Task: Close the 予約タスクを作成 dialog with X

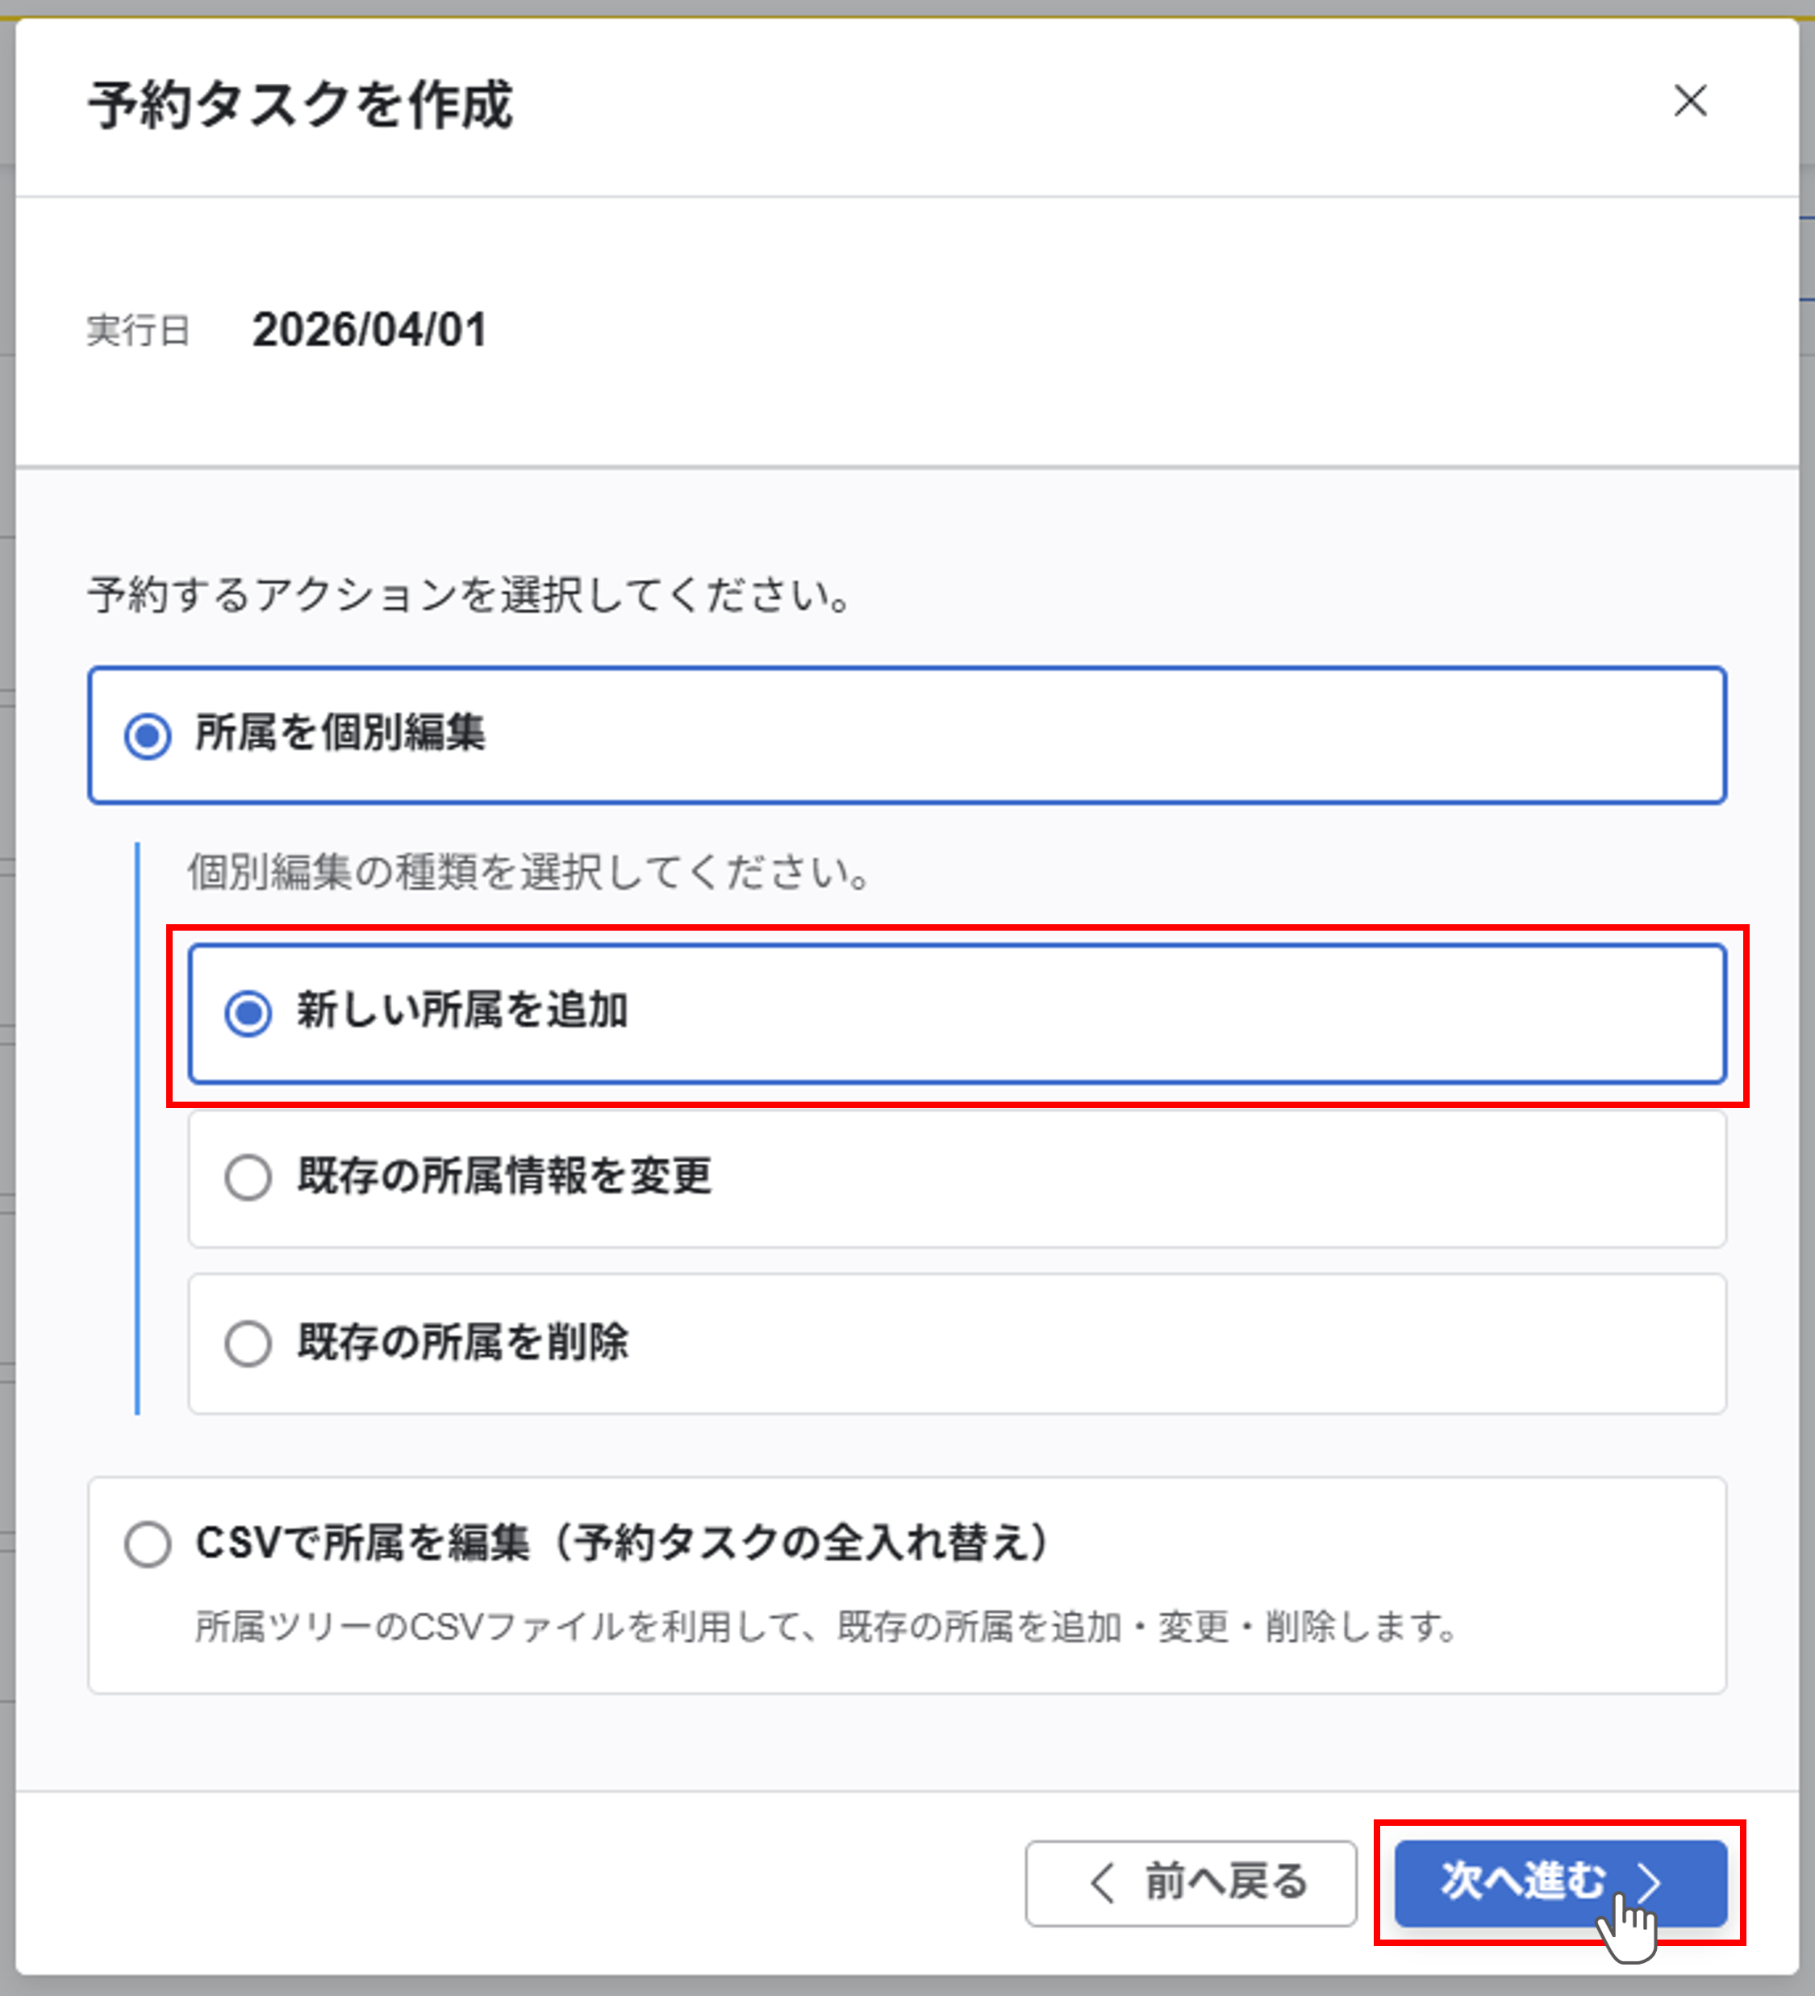Action: point(1689,101)
